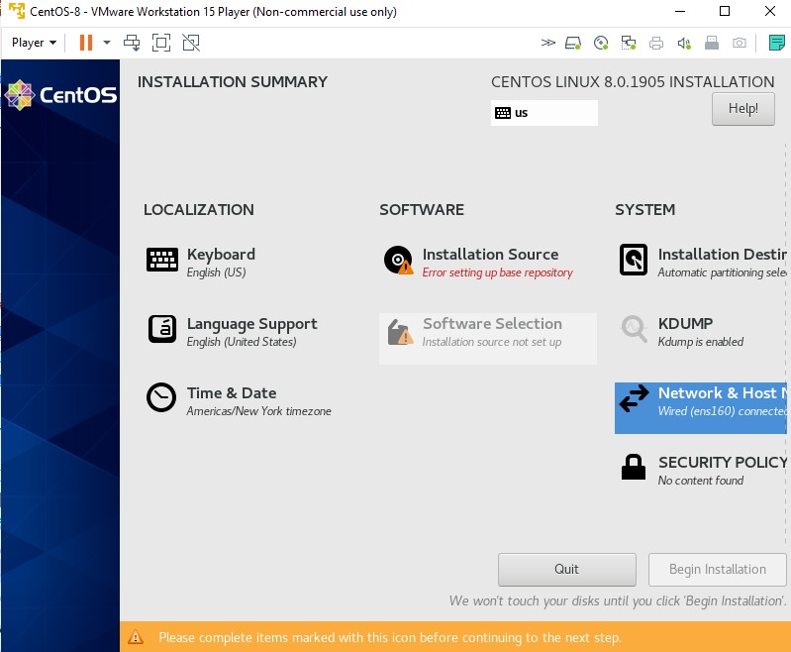Click 'Installation source not set up' text
This screenshot has width=791, height=652.
point(492,342)
